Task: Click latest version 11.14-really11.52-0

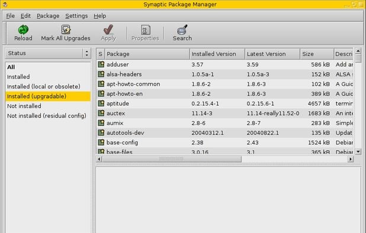Action: coord(273,114)
